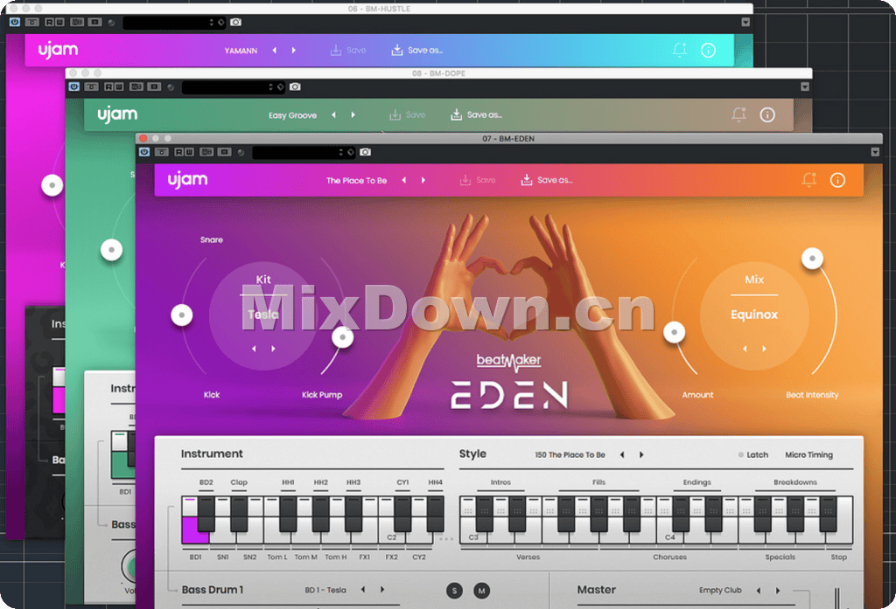896x609 pixels.
Task: Click the ujam logo in the BM-HUSTLE window
Action: click(x=59, y=50)
